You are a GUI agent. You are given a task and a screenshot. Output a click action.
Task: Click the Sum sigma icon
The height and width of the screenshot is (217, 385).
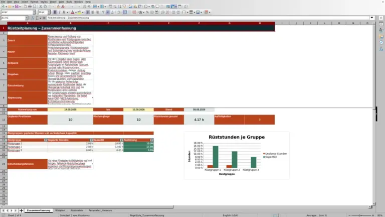(x=37, y=18)
